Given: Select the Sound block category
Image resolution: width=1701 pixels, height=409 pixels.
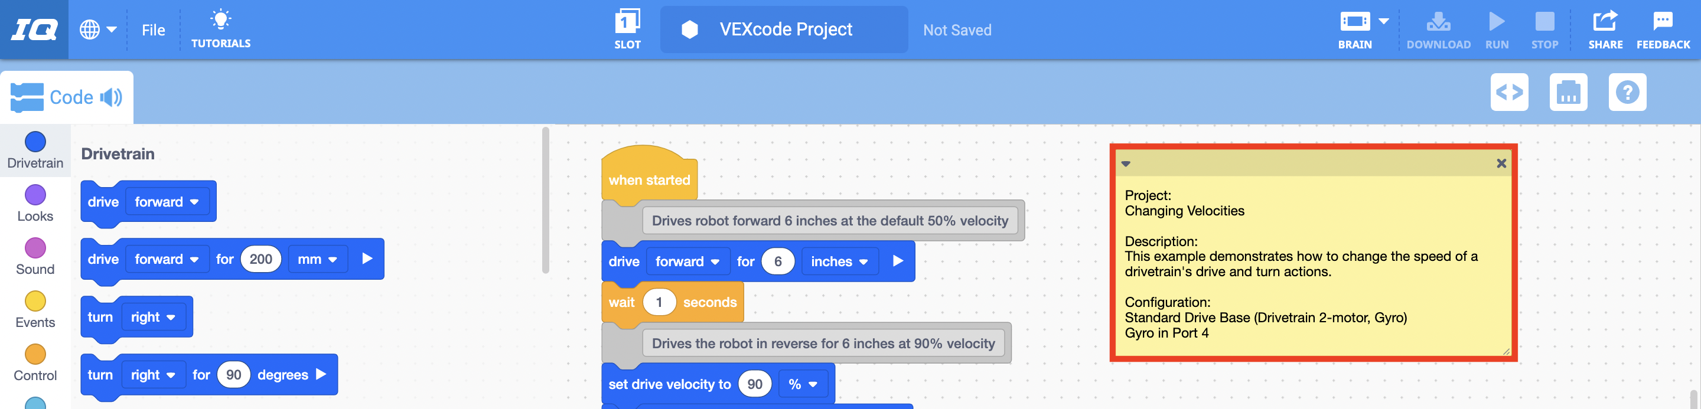Looking at the screenshot, I should [x=35, y=253].
